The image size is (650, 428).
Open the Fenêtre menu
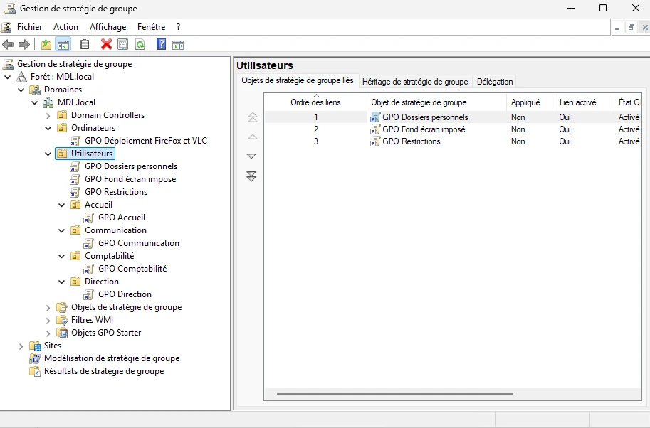[152, 27]
